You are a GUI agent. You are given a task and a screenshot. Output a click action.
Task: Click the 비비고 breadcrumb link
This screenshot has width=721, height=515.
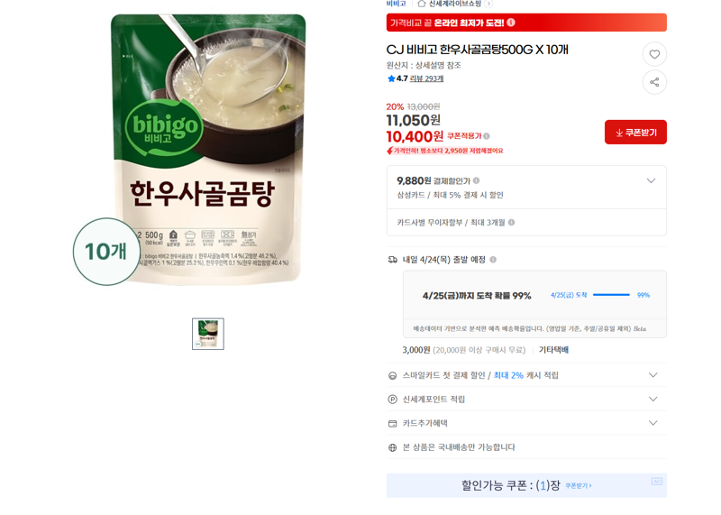pos(396,4)
